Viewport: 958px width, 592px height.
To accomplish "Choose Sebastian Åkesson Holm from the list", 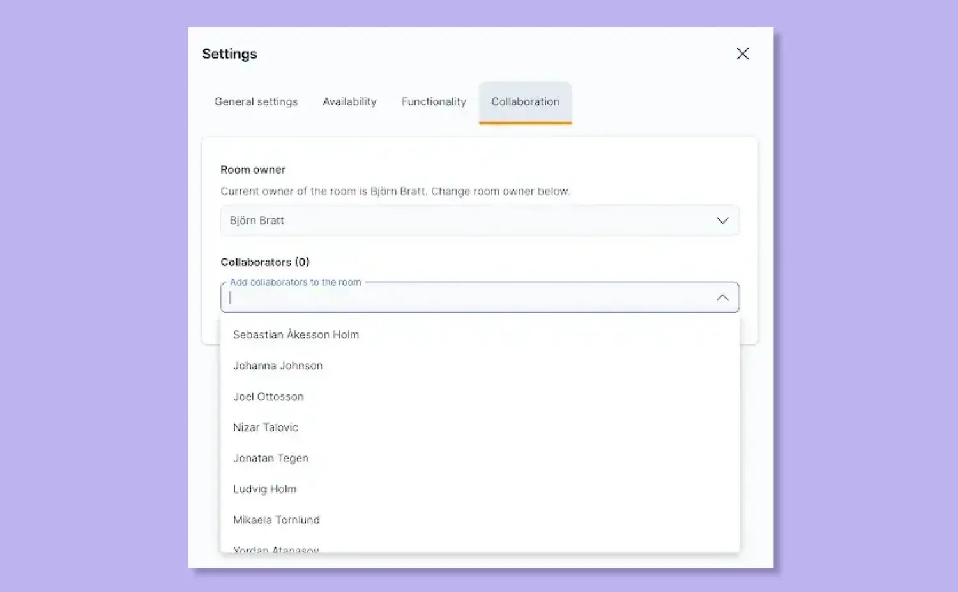I will [x=480, y=334].
